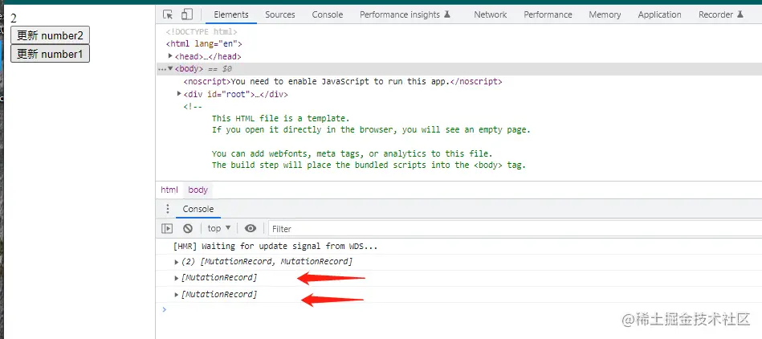Open the body element ellipsis actions
Viewport: 762px width, 339px height.
[x=161, y=70]
